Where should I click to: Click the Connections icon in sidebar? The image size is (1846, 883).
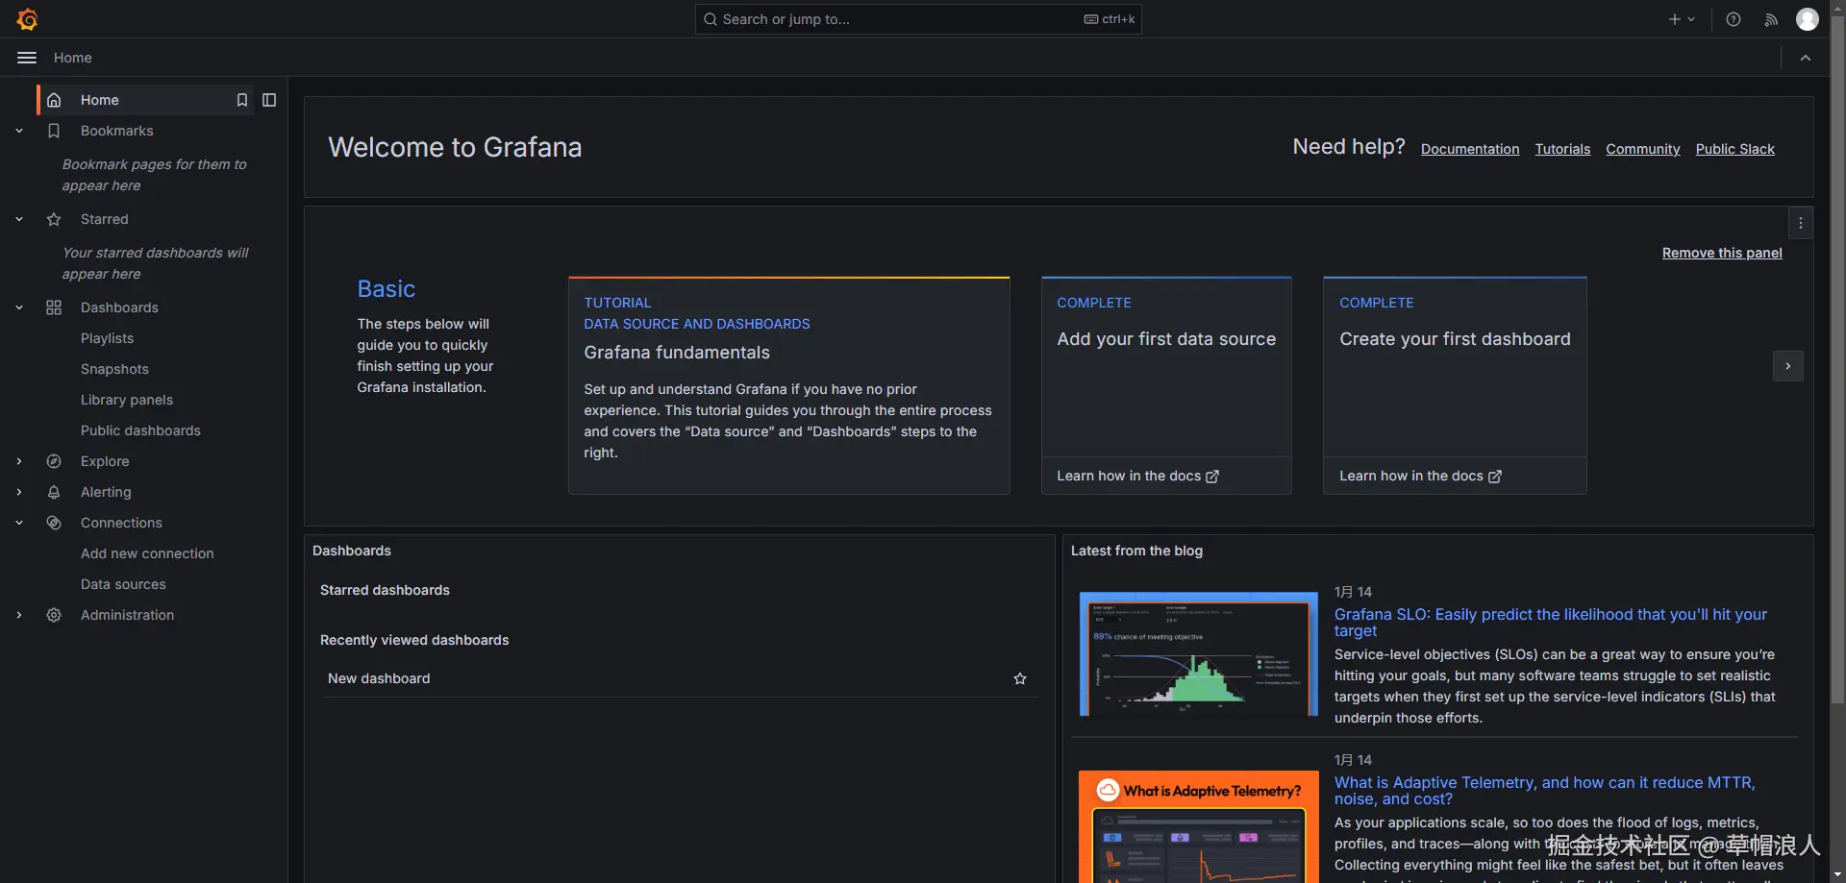pyautogui.click(x=54, y=523)
